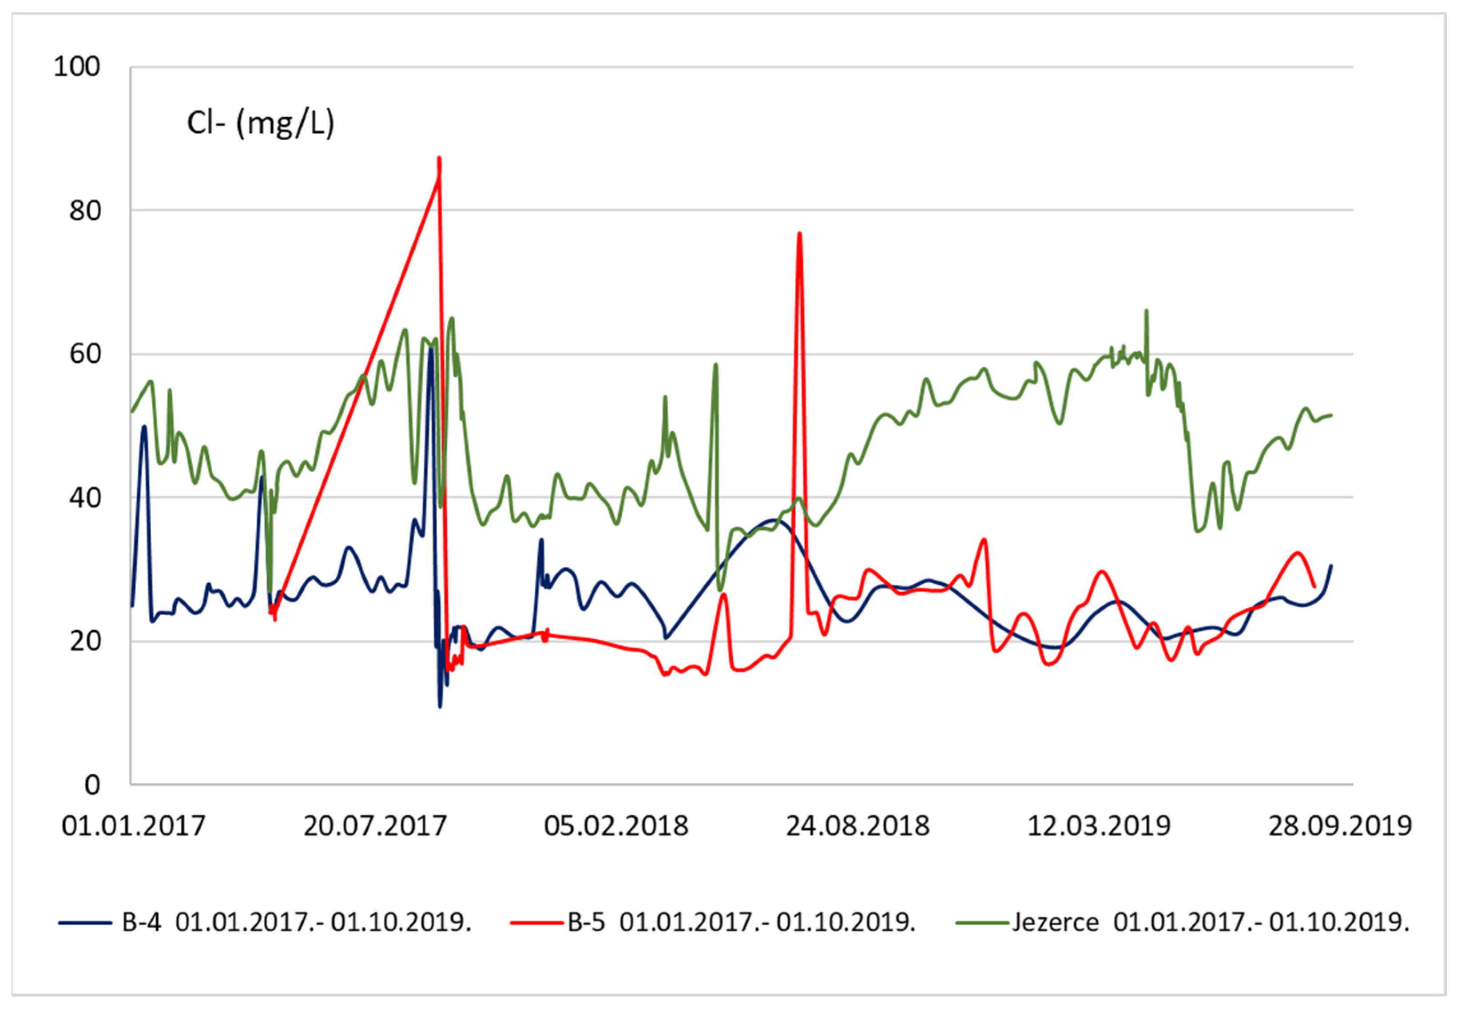
Task: Click the 20.07.2017 x-axis date label
Action: [375, 827]
